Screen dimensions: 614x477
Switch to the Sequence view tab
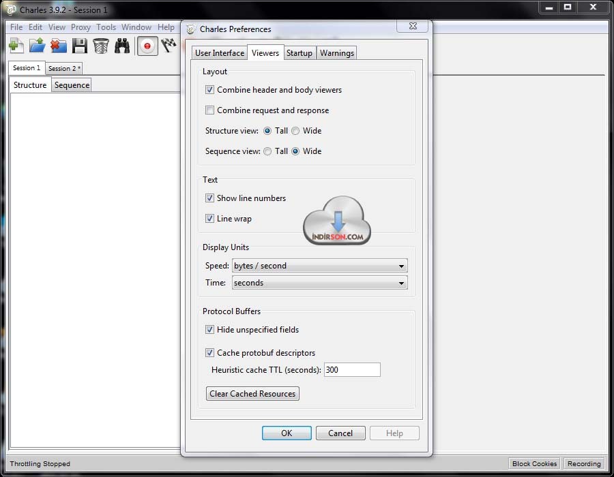[72, 85]
